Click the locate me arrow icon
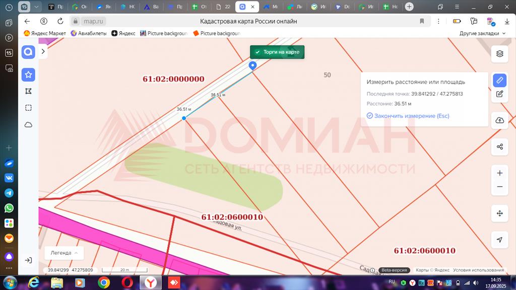Viewport: 516px width, 290px height. 499,240
